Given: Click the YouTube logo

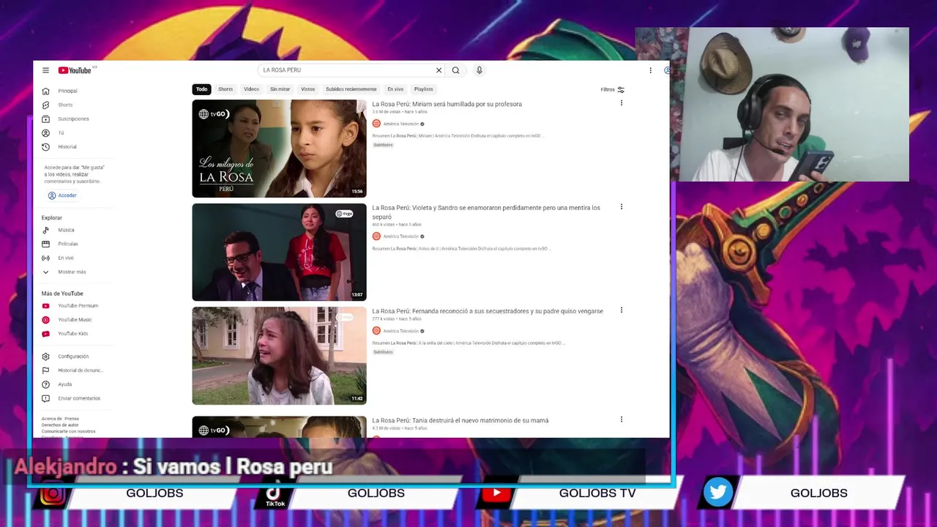Looking at the screenshot, I should (75, 70).
